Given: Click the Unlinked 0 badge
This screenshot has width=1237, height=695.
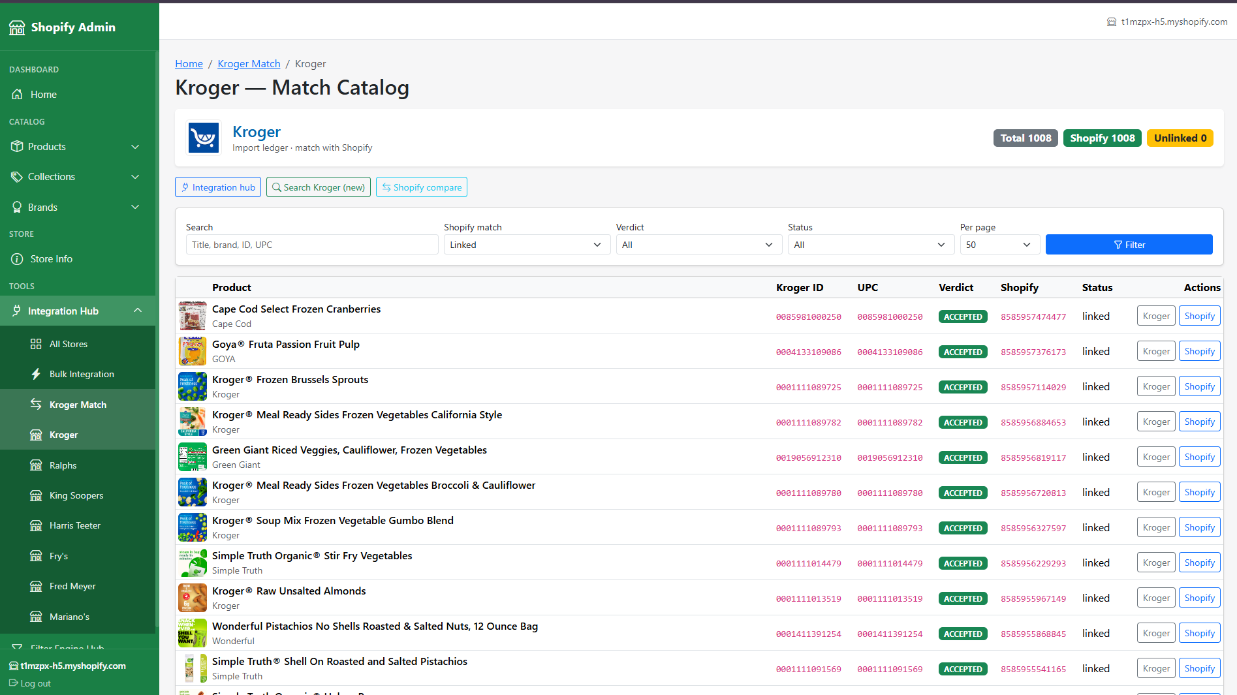Looking at the screenshot, I should pos(1180,138).
